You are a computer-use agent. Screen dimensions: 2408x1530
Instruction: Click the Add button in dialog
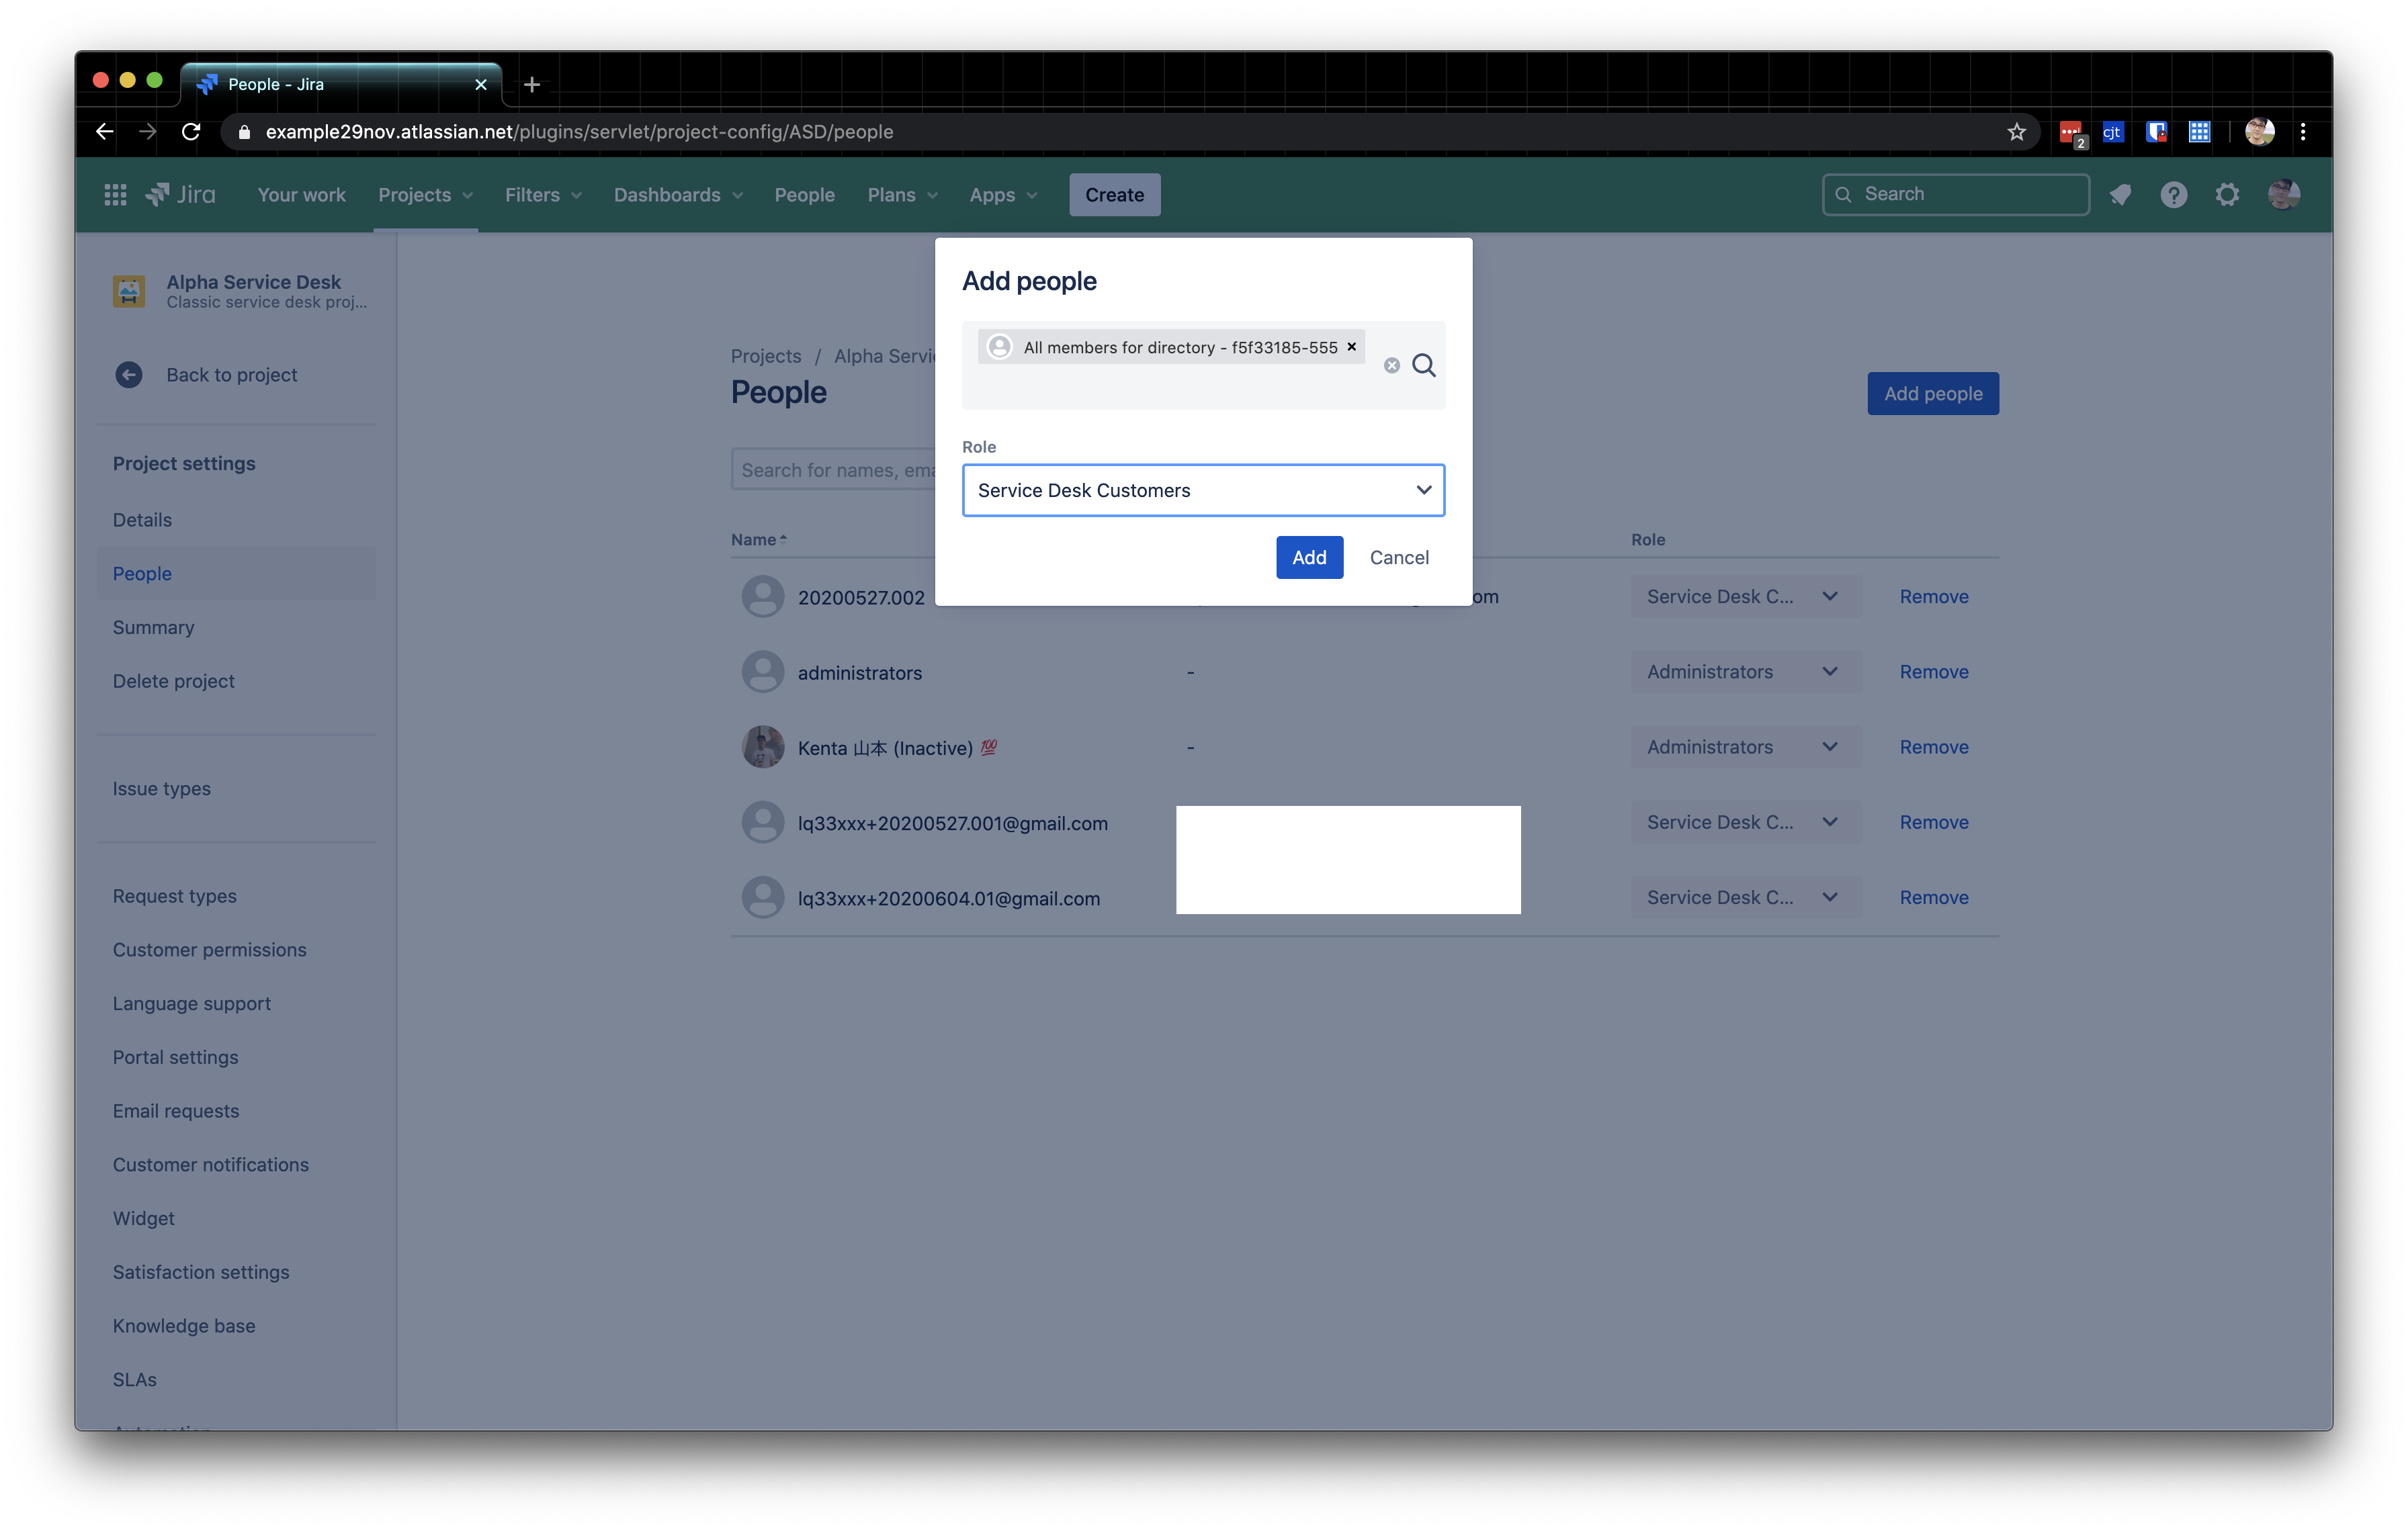pos(1308,557)
